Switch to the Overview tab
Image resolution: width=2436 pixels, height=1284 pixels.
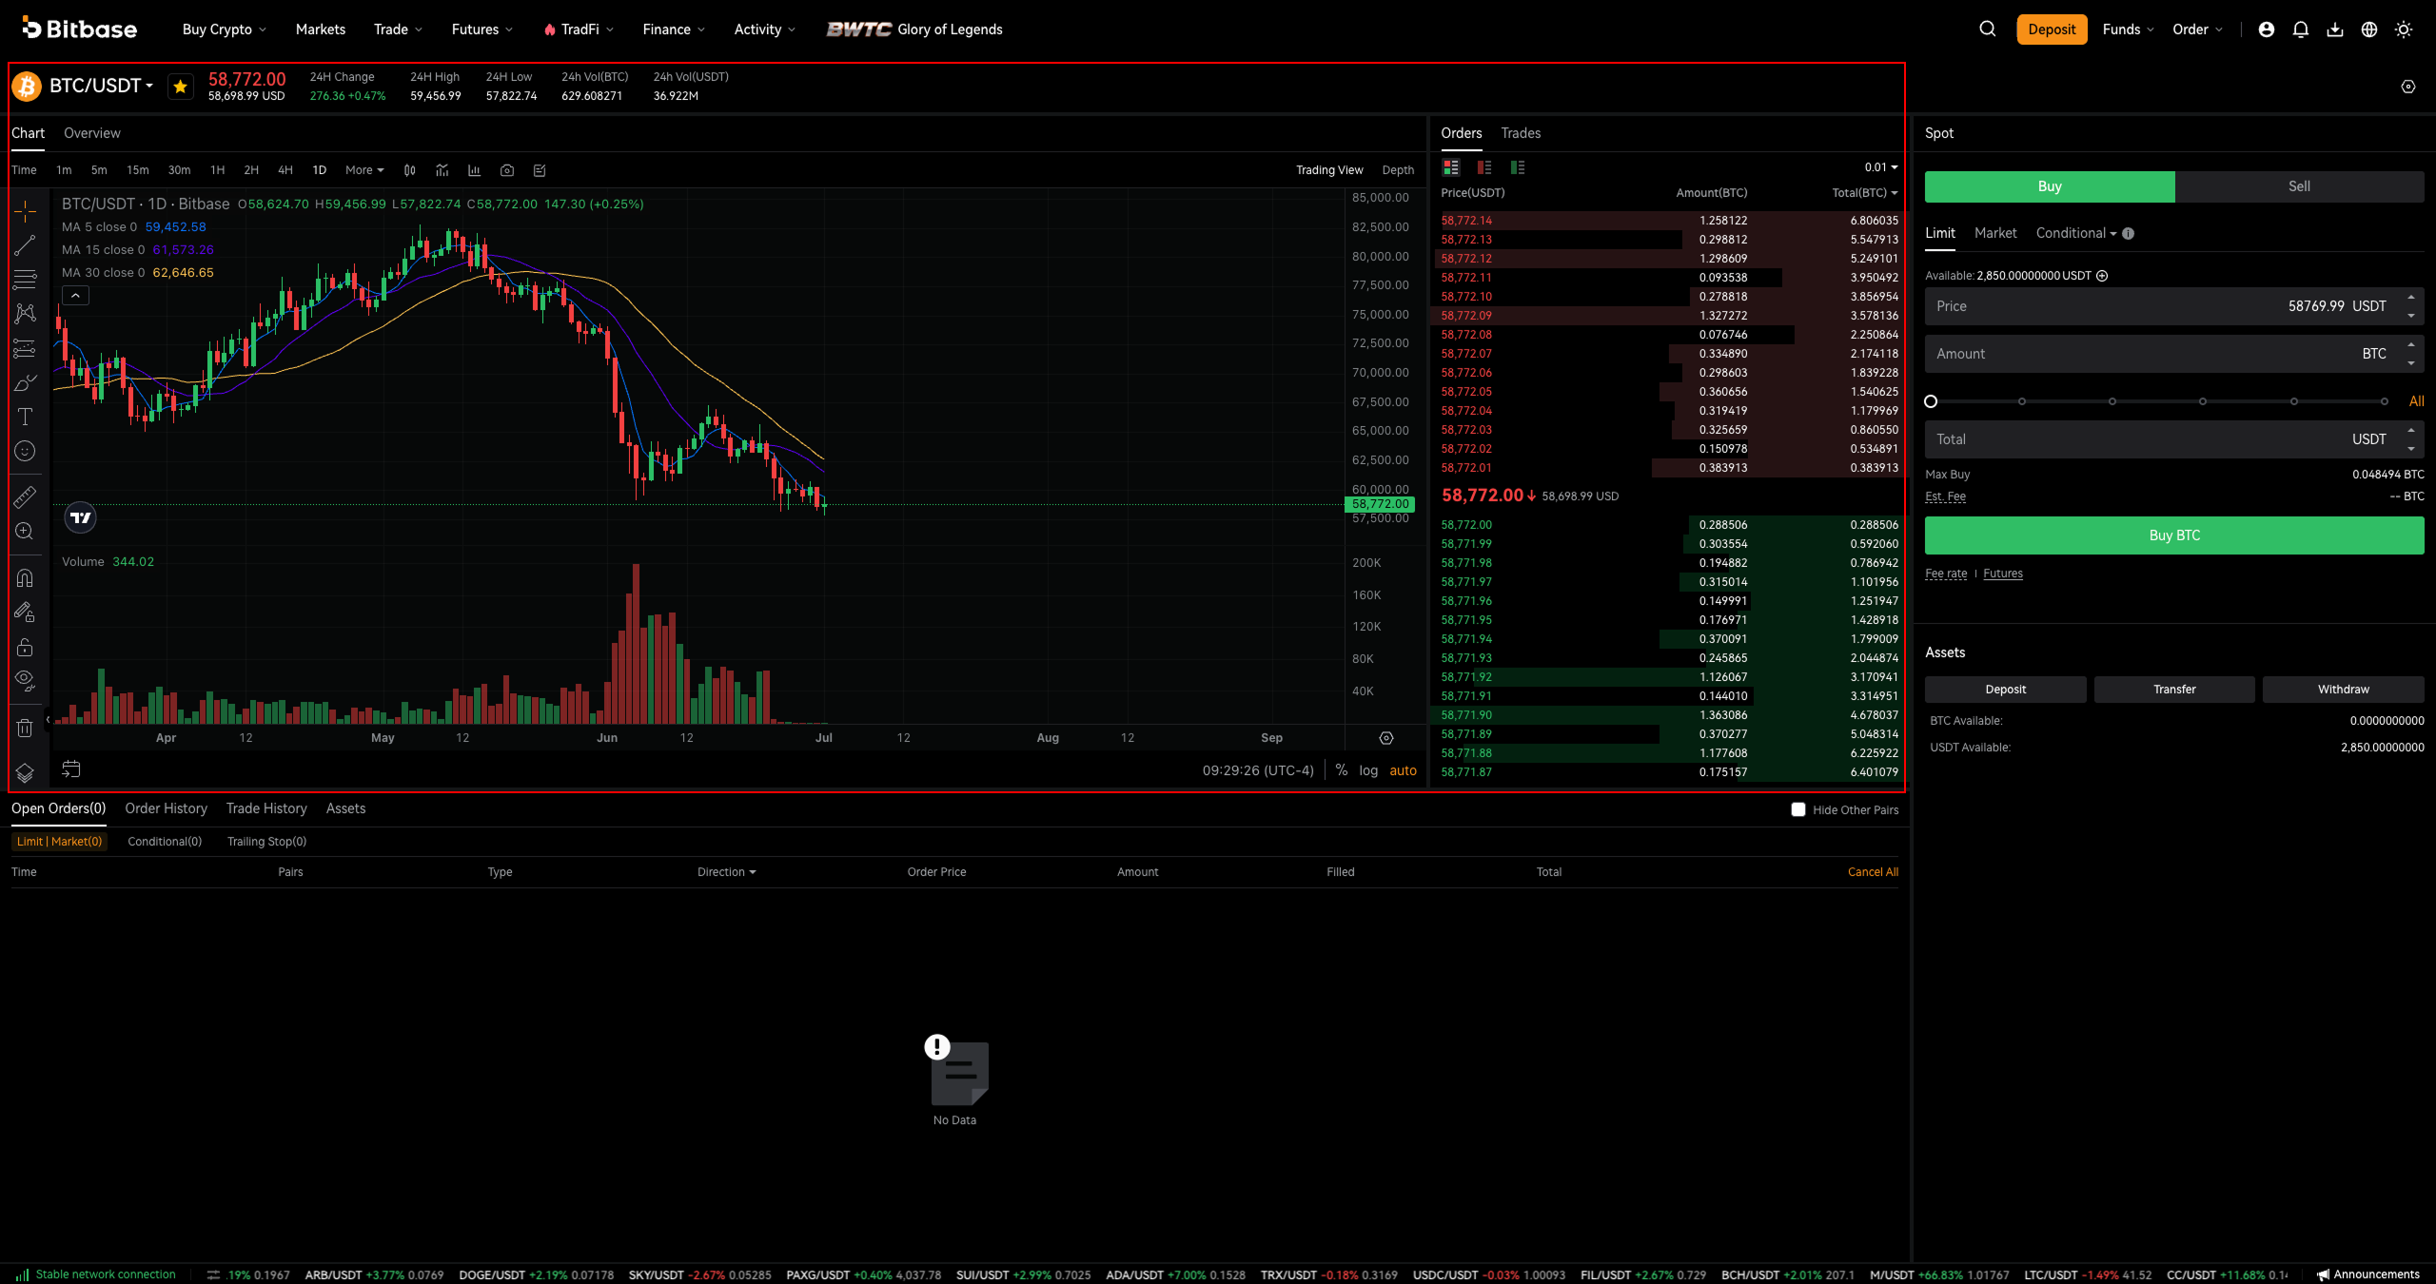[92, 133]
